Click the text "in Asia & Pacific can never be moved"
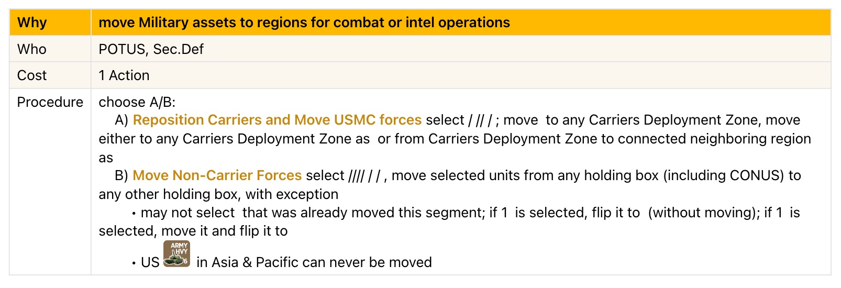Screen dimensions: 841x288 point(314,262)
